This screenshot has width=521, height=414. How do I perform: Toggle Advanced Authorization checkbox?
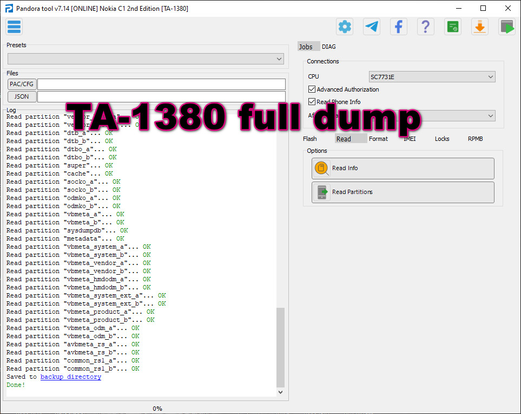pyautogui.click(x=312, y=89)
